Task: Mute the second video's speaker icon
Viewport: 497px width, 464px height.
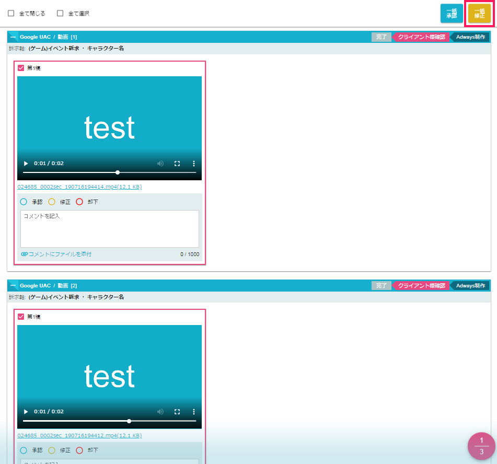Action: [x=160, y=412]
